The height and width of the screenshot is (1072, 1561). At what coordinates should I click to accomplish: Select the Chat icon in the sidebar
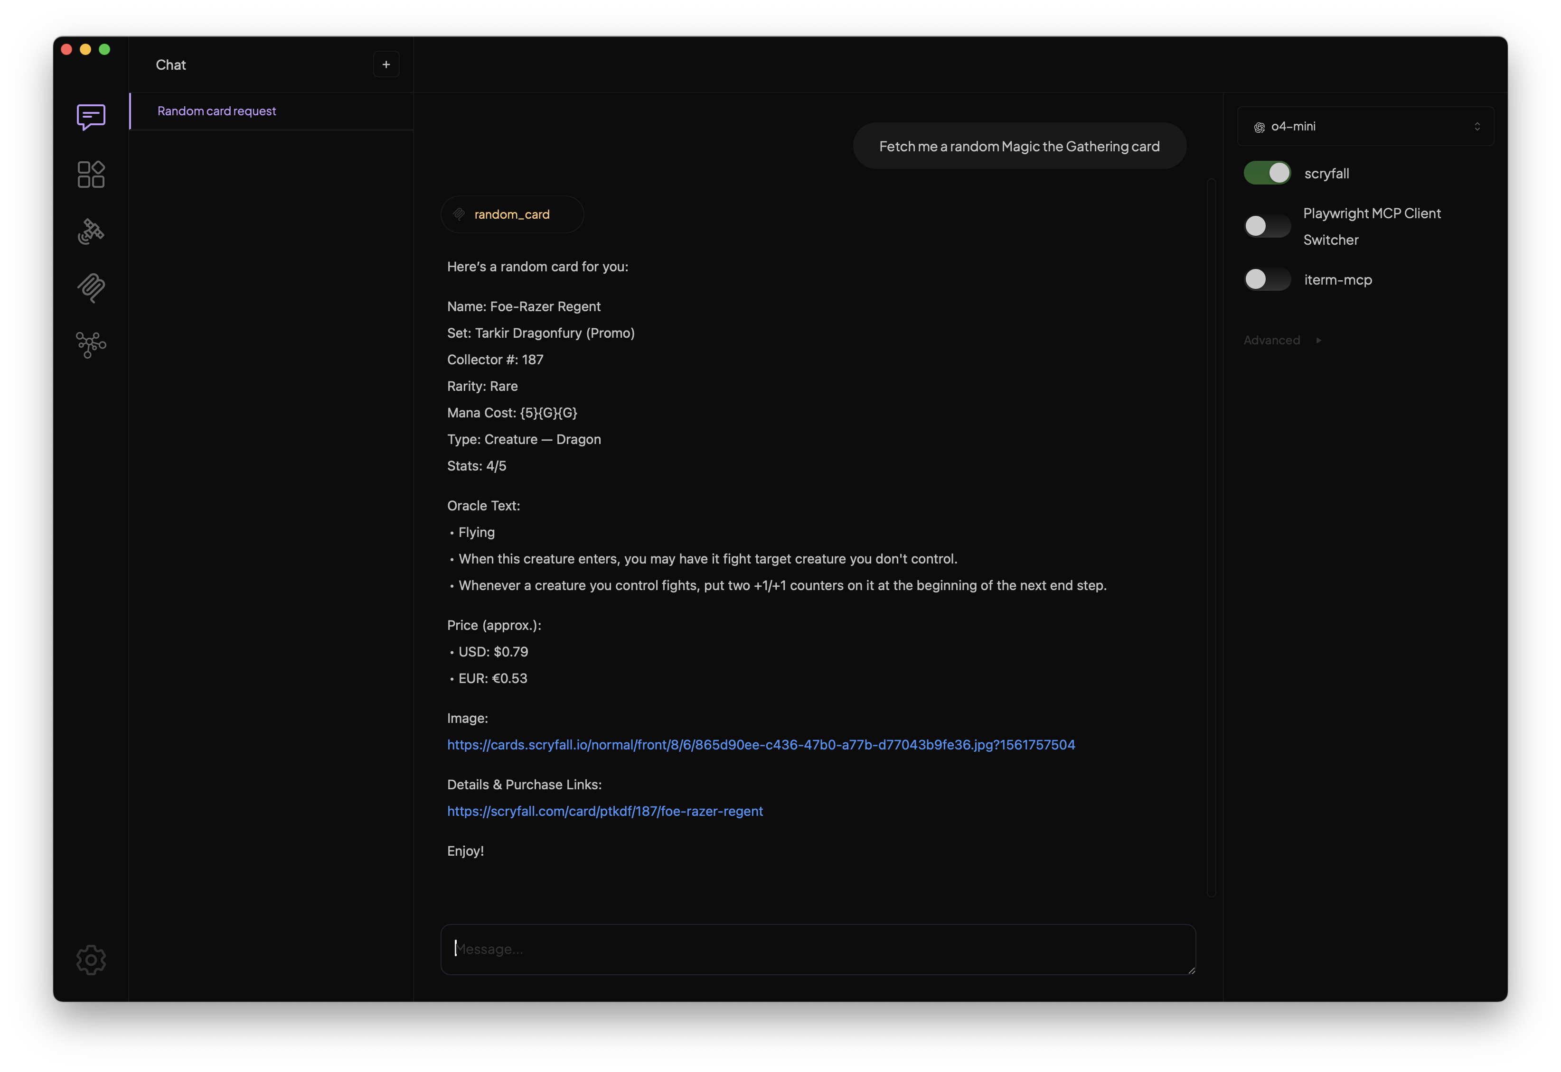[x=91, y=117]
